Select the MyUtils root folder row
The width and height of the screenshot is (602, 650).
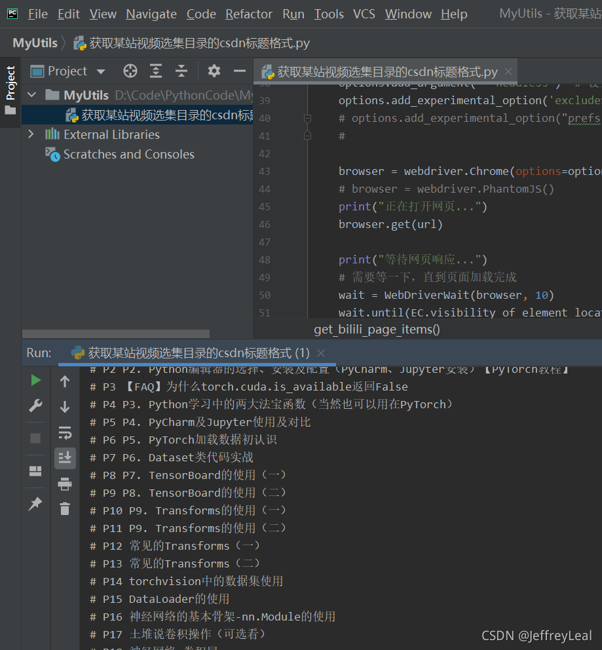(137, 96)
